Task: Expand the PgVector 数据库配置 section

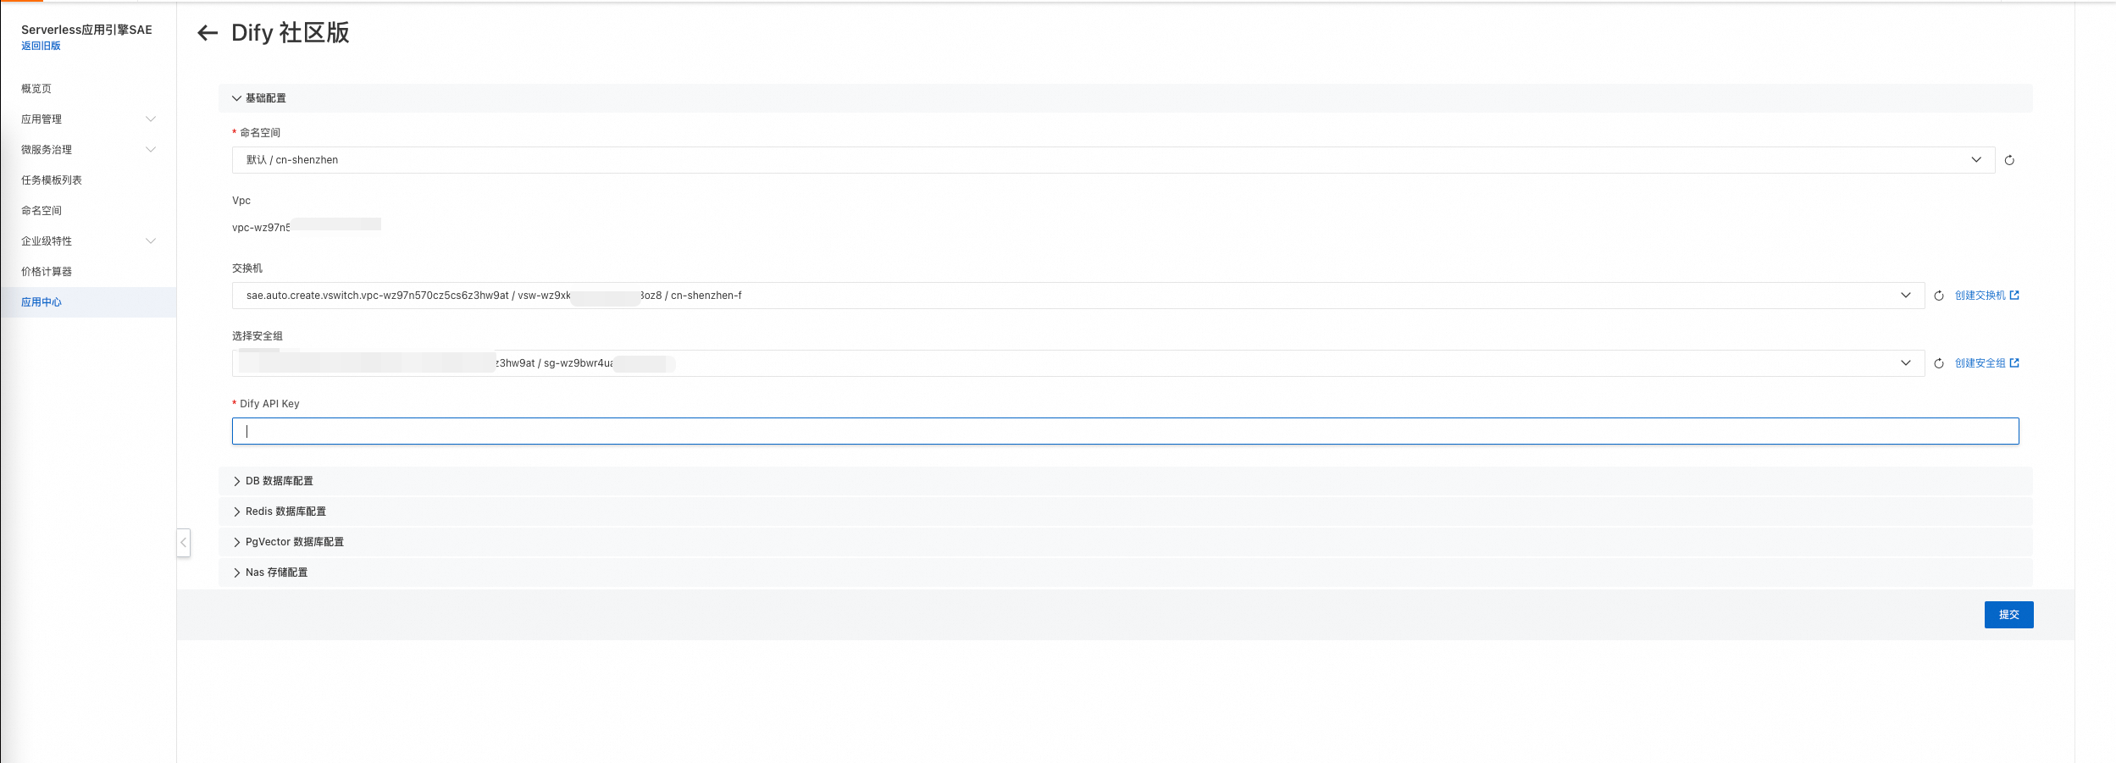Action: [x=1125, y=542]
